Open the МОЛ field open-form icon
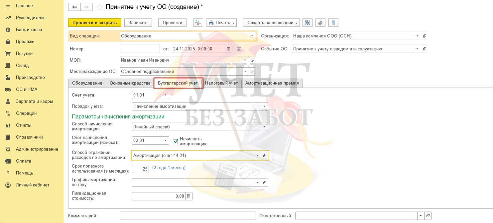The image size is (493, 223). pos(252,60)
